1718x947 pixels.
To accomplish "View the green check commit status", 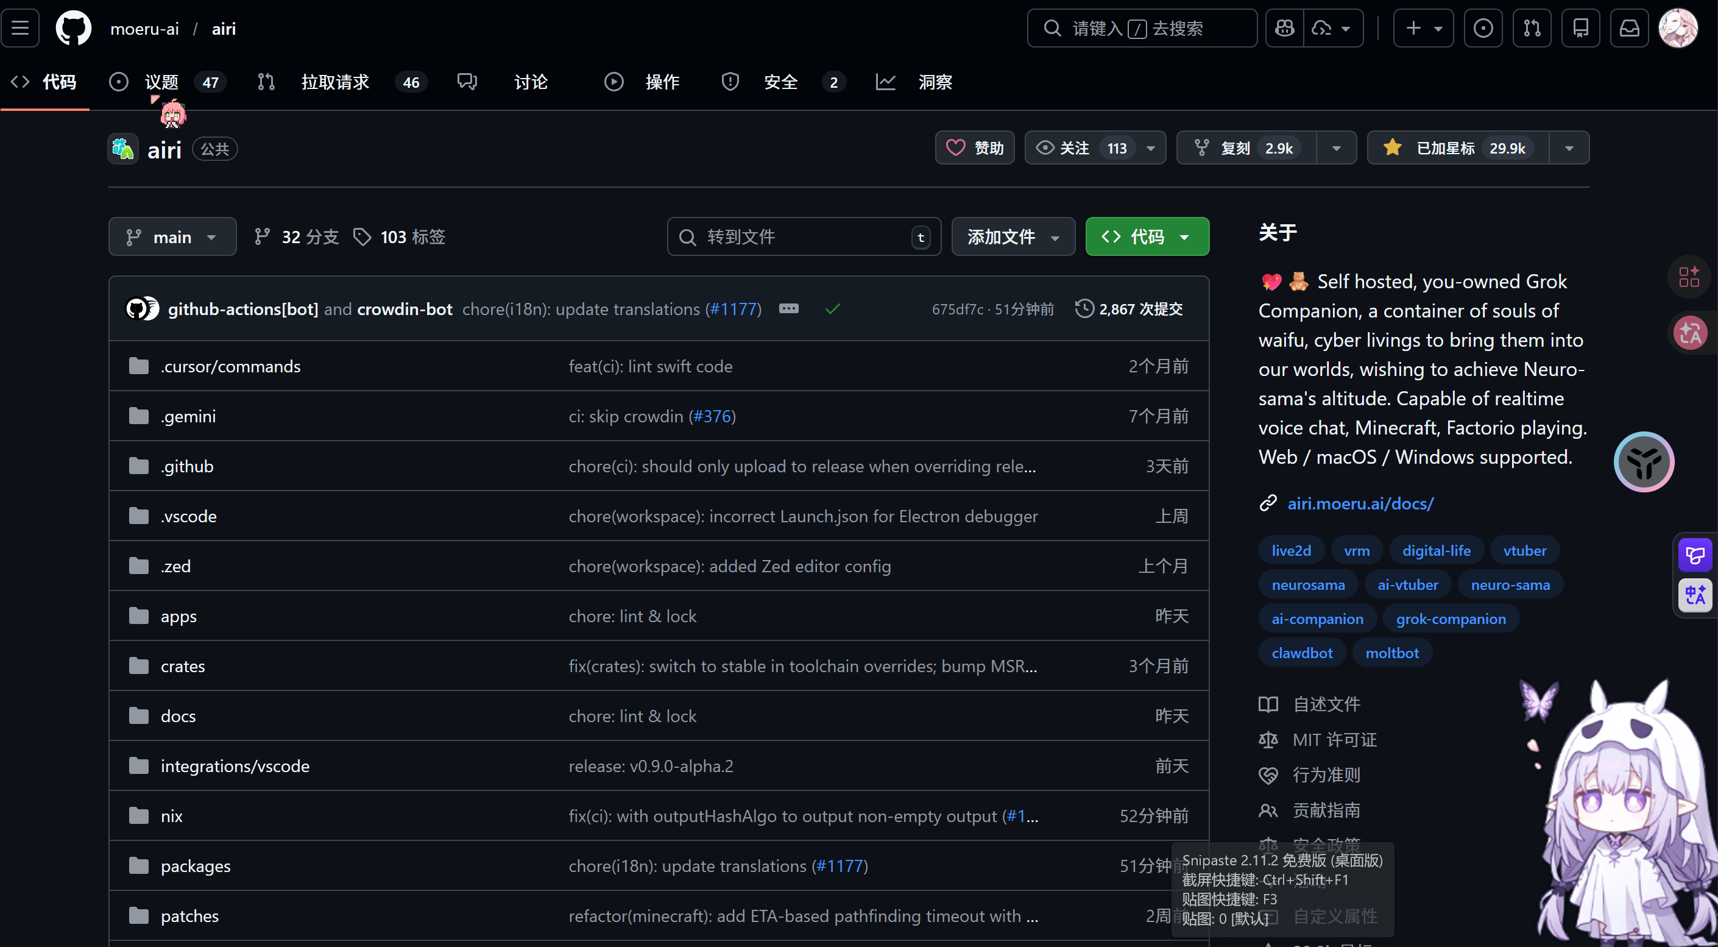I will (832, 309).
